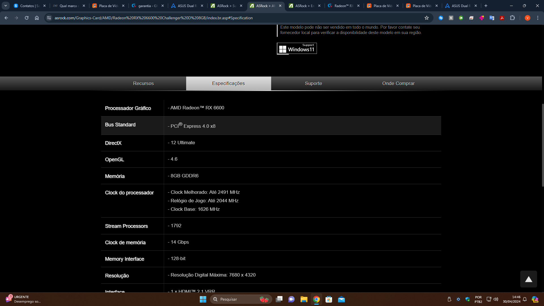Switch to the ASRock En tab
544x306 pixels.
(305, 6)
